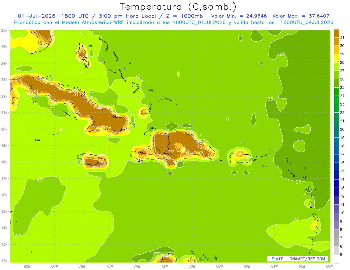Click legend value label "31" on the color bar
Image resolution: width=350 pixels, height=270 pixels.
[x=342, y=37]
